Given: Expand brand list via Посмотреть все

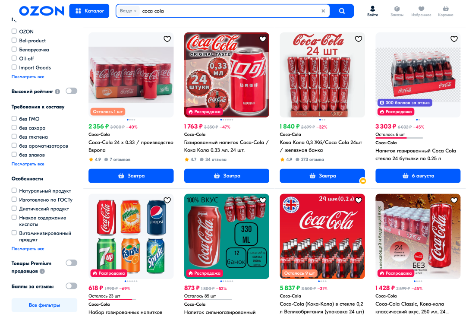Looking at the screenshot, I should (28, 77).
